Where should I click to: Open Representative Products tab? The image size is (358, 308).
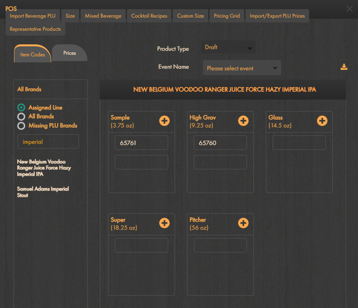[x=35, y=29]
